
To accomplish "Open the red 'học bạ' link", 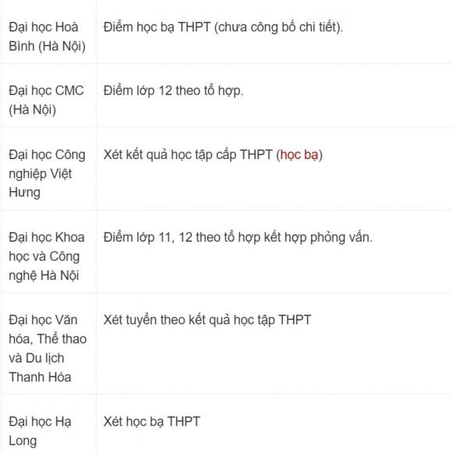I will (x=299, y=155).
